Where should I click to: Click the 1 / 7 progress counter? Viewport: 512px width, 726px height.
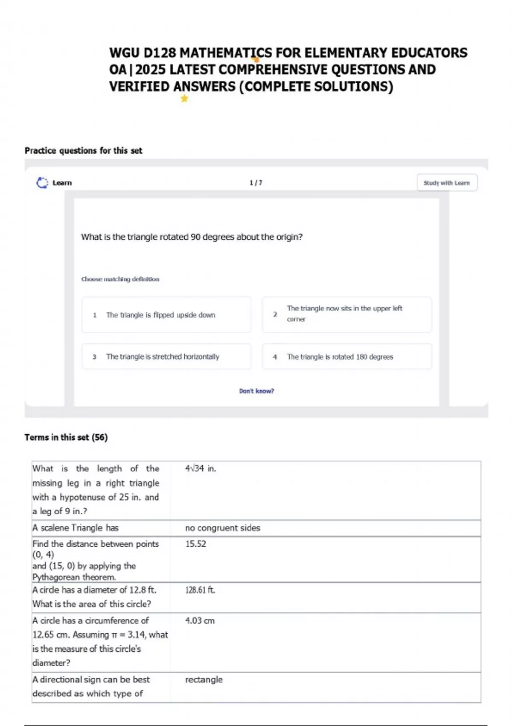[x=256, y=183]
